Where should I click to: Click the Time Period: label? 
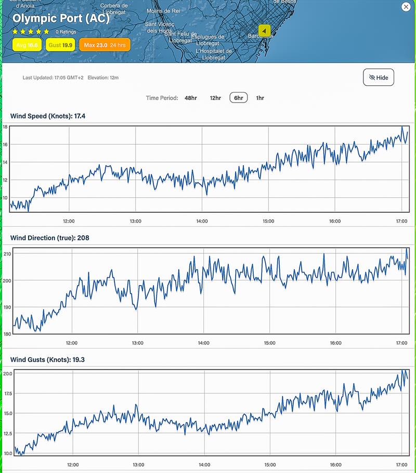pyautogui.click(x=162, y=98)
